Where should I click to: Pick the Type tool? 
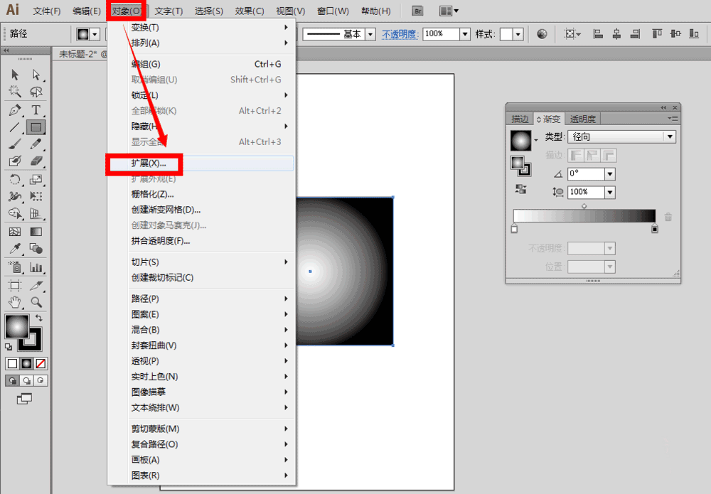click(x=36, y=110)
